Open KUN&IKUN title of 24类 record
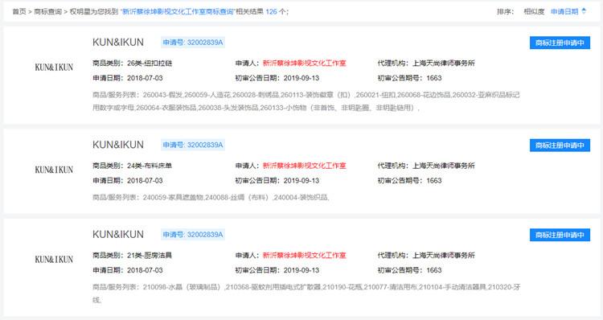 coord(118,145)
